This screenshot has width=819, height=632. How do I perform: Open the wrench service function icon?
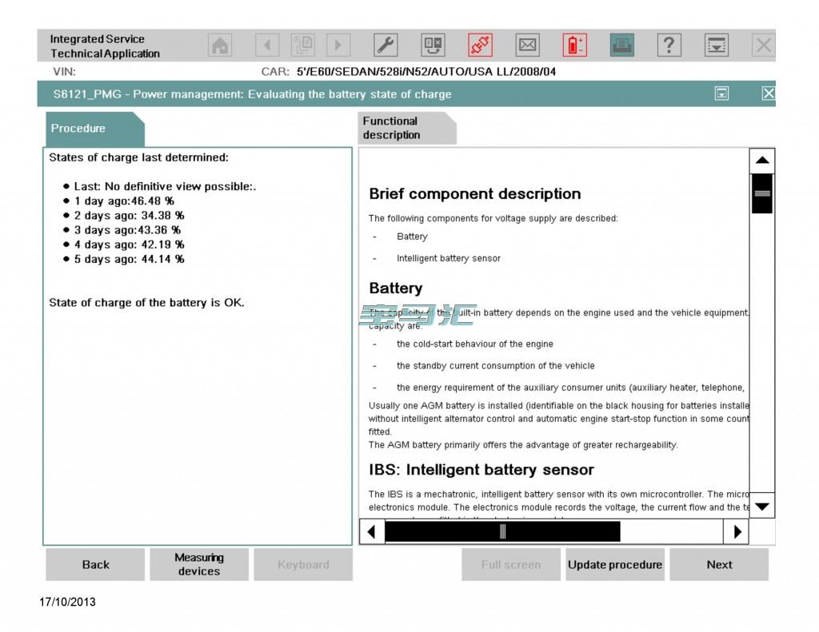click(386, 46)
